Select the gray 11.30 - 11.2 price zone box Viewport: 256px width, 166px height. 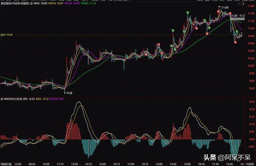click(237, 19)
